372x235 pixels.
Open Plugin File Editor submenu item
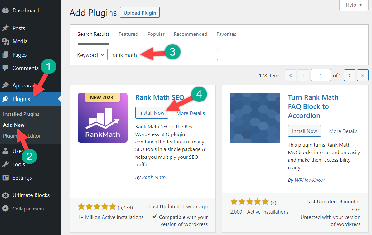tap(22, 136)
